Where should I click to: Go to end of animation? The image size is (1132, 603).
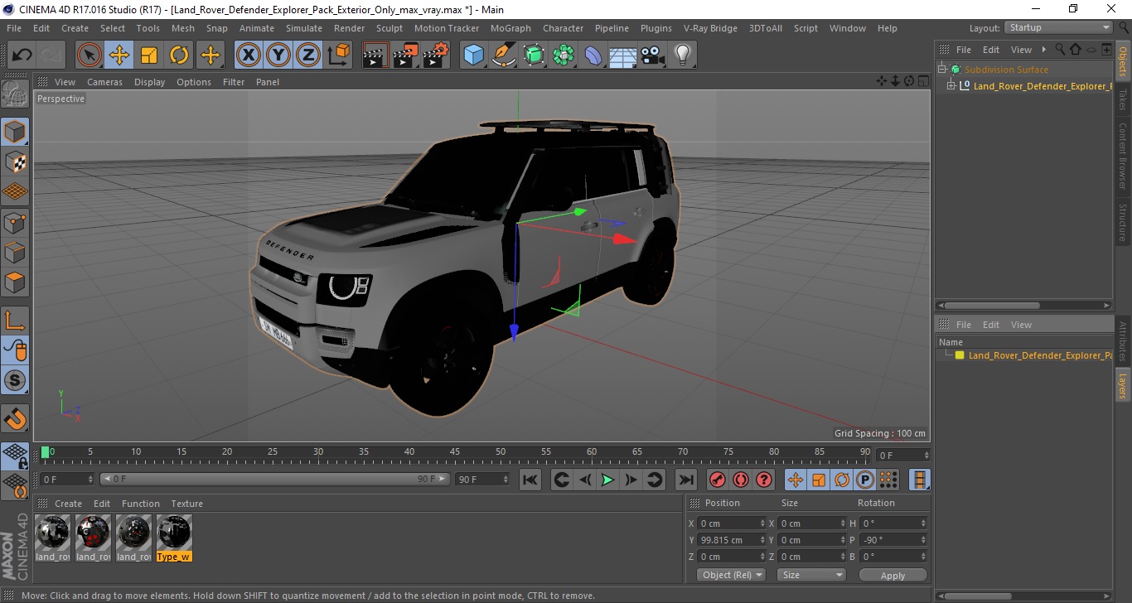pyautogui.click(x=685, y=480)
